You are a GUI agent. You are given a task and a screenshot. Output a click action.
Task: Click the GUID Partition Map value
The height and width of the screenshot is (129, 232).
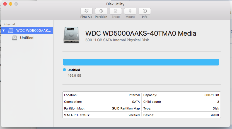[x=126, y=108]
